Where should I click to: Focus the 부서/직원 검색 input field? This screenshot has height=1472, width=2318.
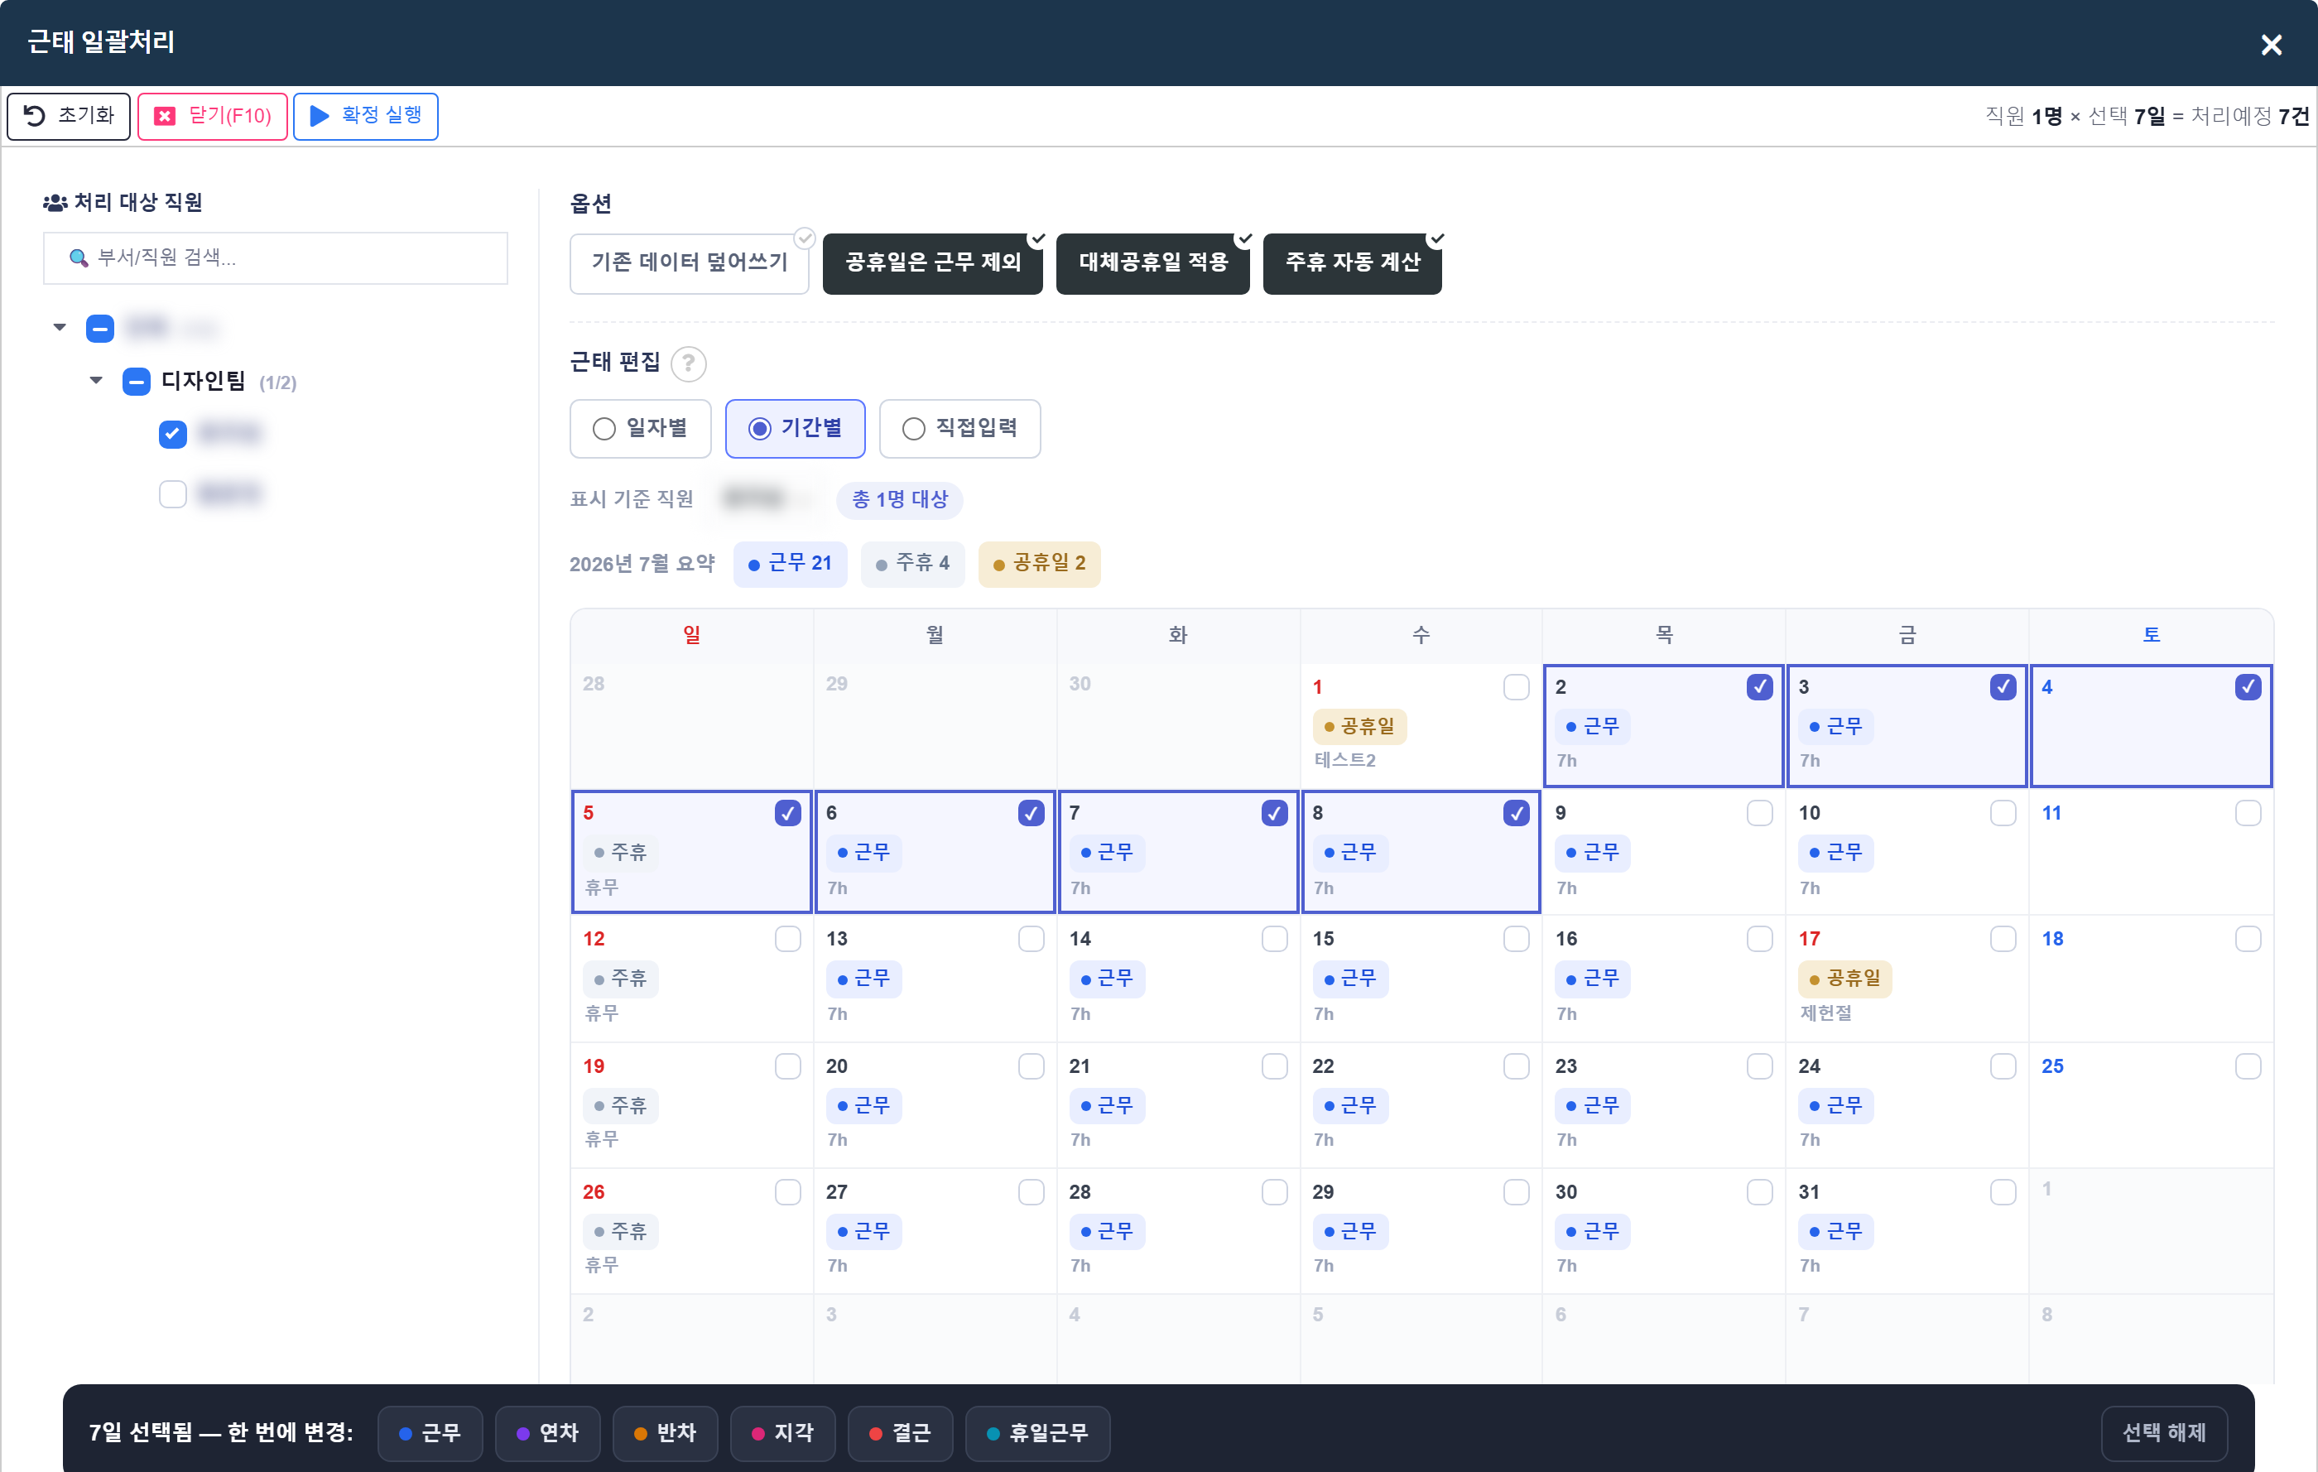click(276, 257)
